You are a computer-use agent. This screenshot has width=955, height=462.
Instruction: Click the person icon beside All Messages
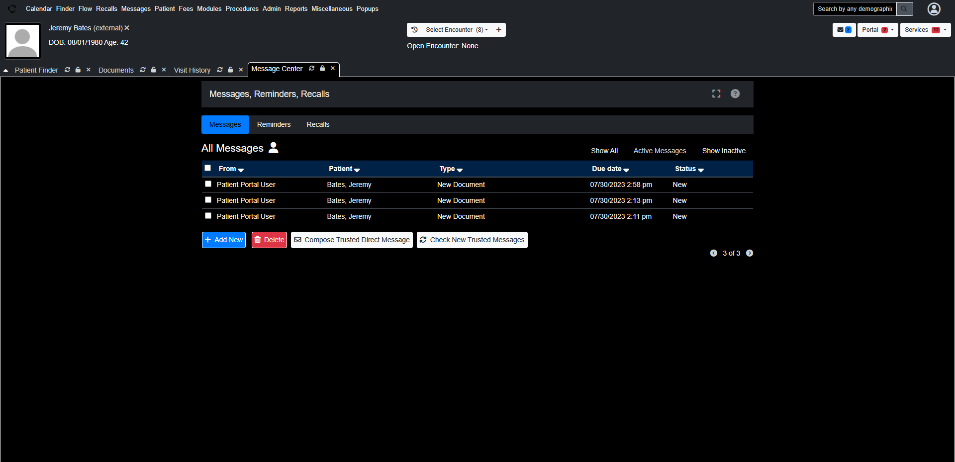click(x=273, y=148)
